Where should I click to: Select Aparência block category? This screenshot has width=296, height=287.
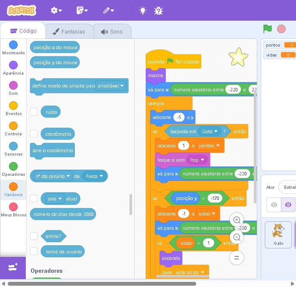pyautogui.click(x=13, y=68)
